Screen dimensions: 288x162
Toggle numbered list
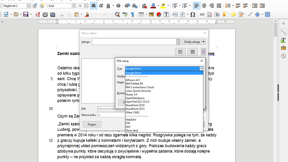coord(184,6)
